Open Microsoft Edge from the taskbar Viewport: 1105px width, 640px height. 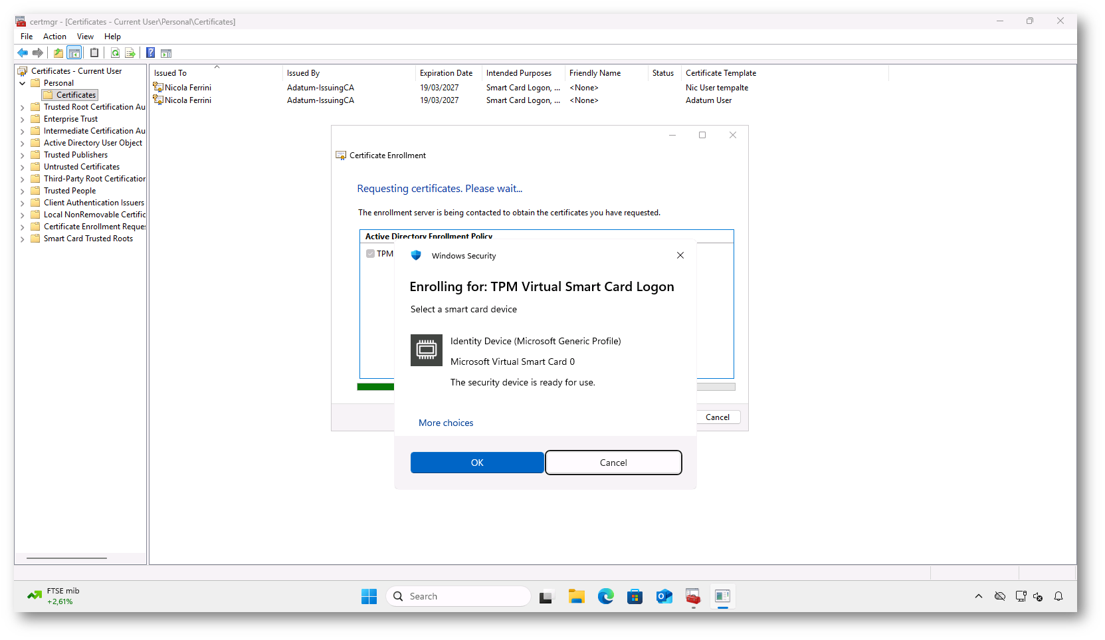605,597
